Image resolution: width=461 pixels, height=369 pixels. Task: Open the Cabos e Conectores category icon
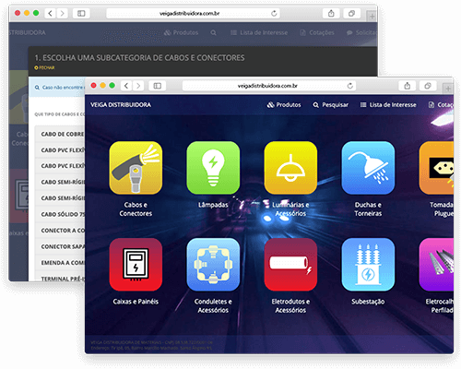click(x=136, y=168)
